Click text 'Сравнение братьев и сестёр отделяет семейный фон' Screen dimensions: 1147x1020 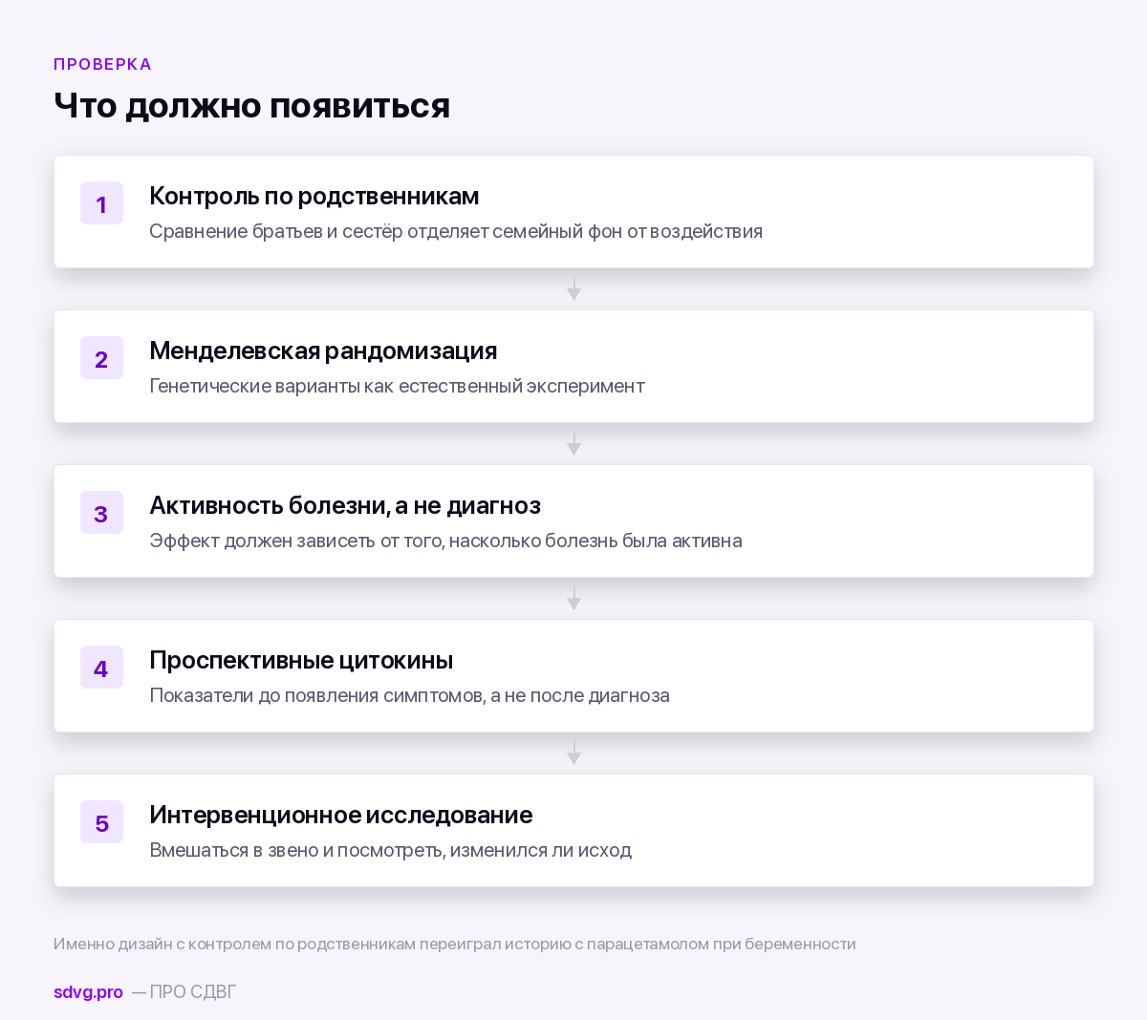pyautogui.click(x=386, y=231)
